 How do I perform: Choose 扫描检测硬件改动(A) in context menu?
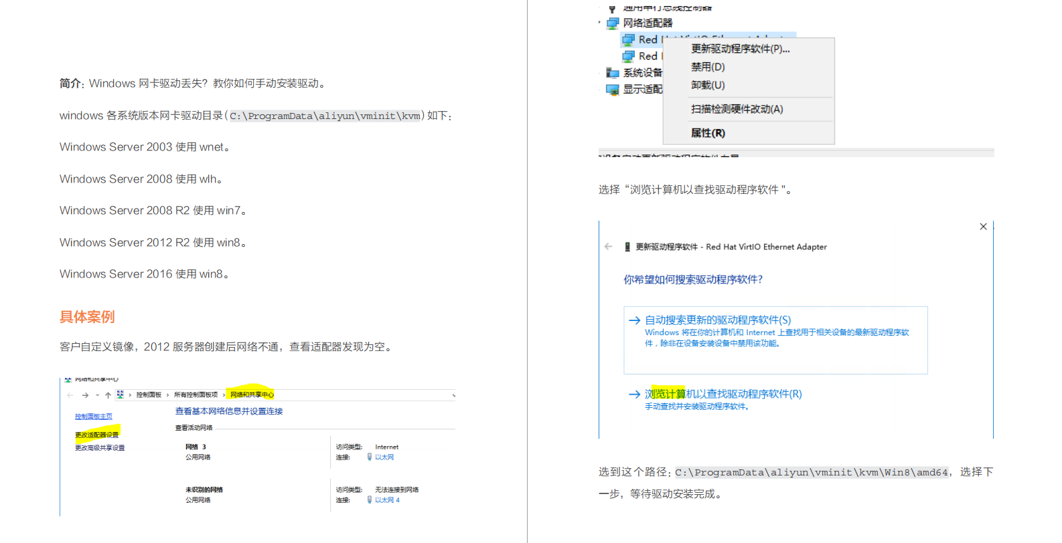click(737, 109)
